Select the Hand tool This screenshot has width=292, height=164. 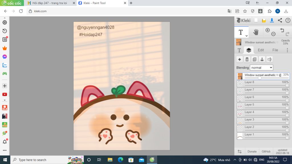pyautogui.click(x=256, y=32)
